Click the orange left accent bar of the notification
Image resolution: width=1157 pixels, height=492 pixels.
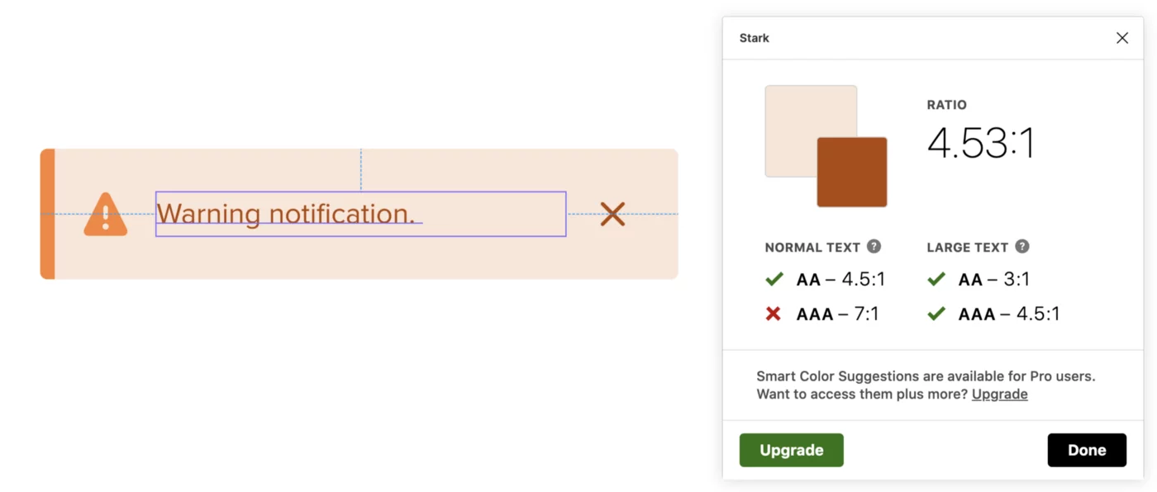pos(48,214)
